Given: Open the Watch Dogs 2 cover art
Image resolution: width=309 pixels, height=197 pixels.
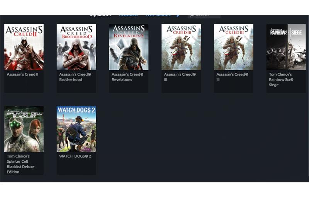Looking at the screenshot, I should tap(76, 129).
